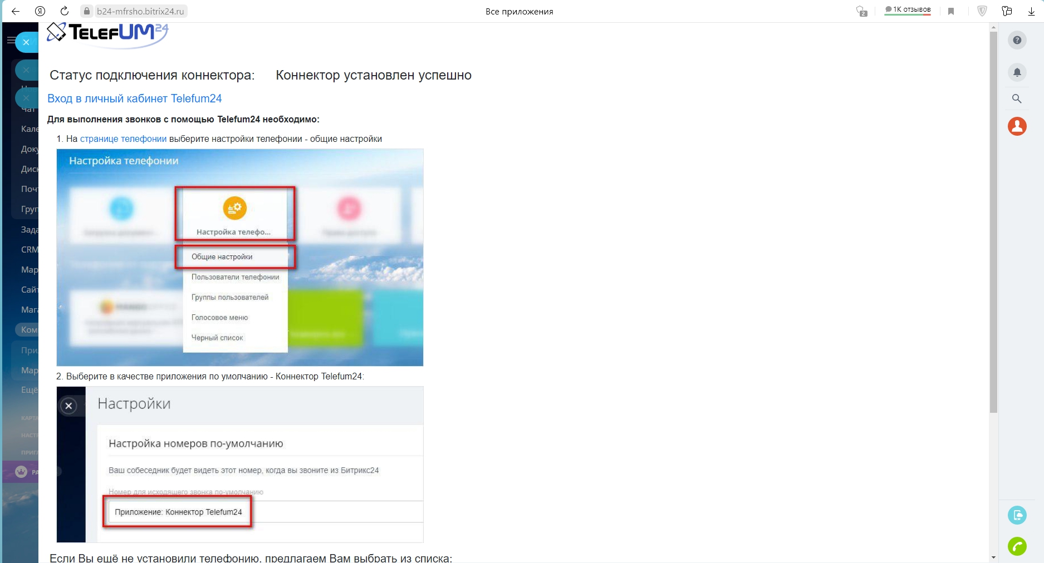Click the scrollbar down arrow

click(993, 557)
